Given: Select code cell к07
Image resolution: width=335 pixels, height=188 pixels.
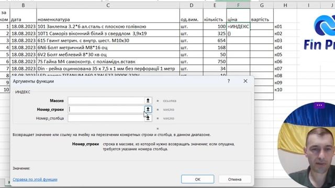Looking at the screenshot, I should (x=285, y=68).
